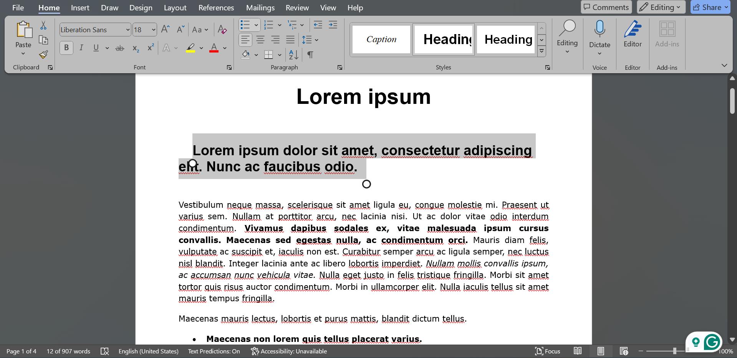737x358 pixels.
Task: Apply yellow text highlight
Action: [191, 48]
